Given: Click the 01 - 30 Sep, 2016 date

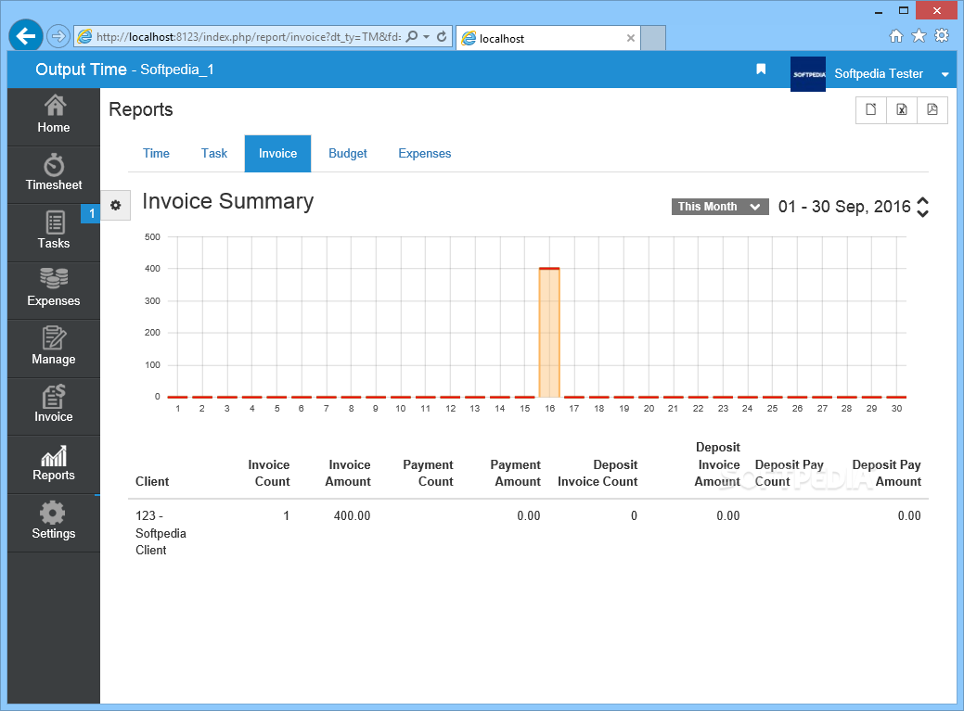Looking at the screenshot, I should pyautogui.click(x=844, y=207).
